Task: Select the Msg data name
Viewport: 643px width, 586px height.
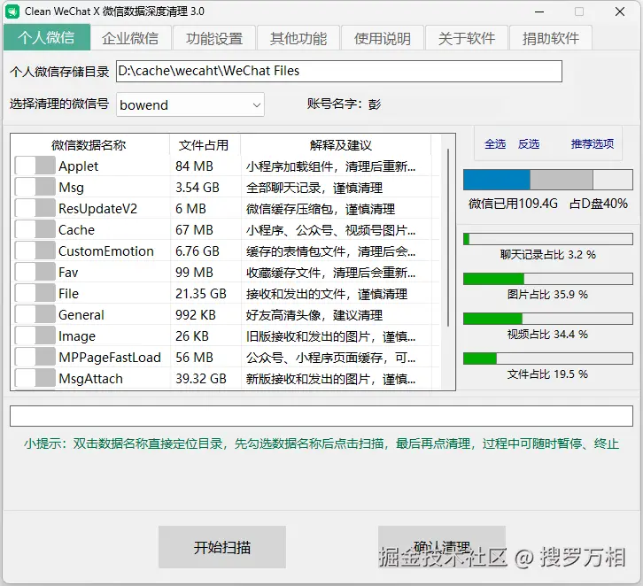Action: pyautogui.click(x=72, y=188)
